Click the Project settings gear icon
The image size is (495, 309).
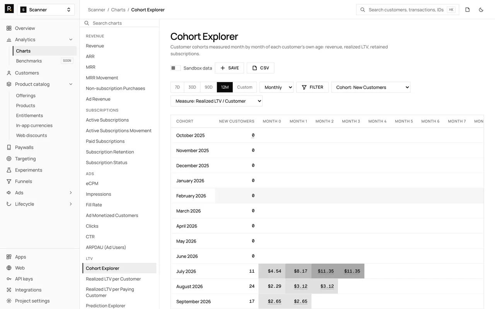pos(9,301)
